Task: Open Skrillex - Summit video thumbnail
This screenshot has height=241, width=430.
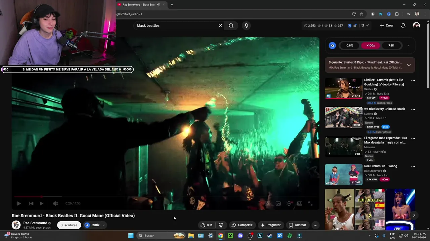Action: click(344, 88)
